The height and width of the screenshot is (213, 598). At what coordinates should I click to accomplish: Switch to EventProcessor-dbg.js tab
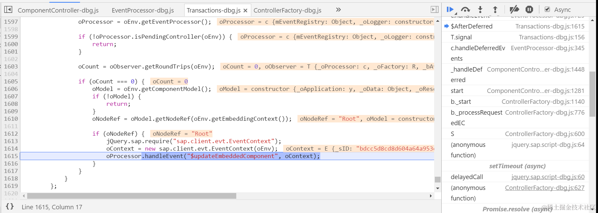143,10
